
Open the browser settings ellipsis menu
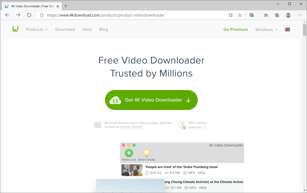[300, 15]
